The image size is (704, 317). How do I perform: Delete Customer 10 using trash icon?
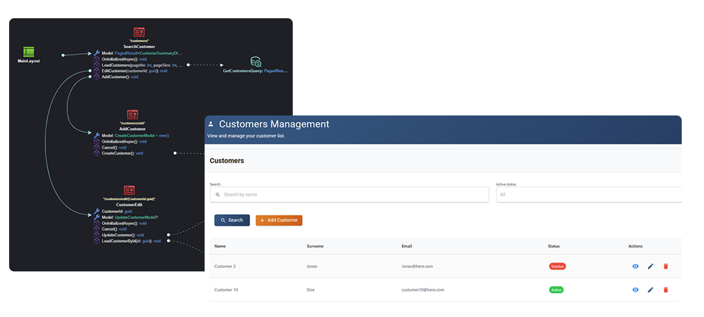tap(666, 290)
